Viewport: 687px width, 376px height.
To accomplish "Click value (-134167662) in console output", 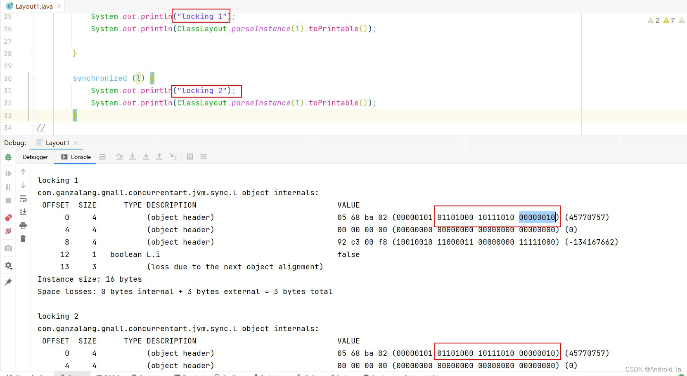I will [592, 242].
